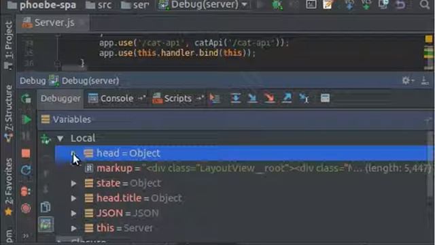Viewport: 435px width, 245px height.
Task: Open View Breakpoints double red dots icon
Action: click(26, 191)
